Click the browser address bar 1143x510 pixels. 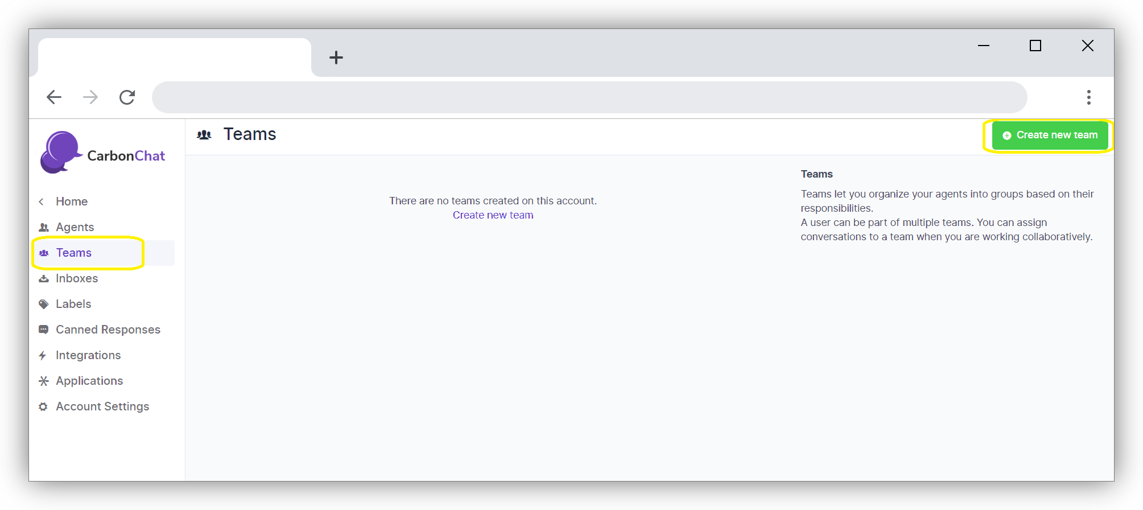(x=589, y=97)
